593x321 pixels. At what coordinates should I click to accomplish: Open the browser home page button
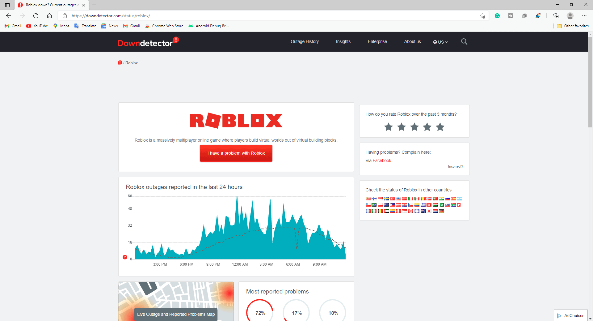tap(49, 16)
